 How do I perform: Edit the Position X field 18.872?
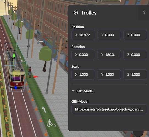[x=83, y=35]
